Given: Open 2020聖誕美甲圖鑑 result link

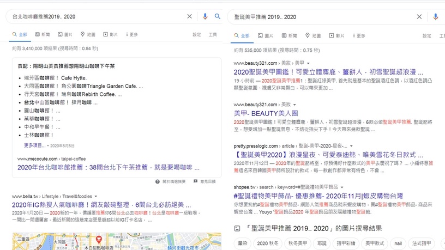Looking at the screenshot, I should 328,72.
